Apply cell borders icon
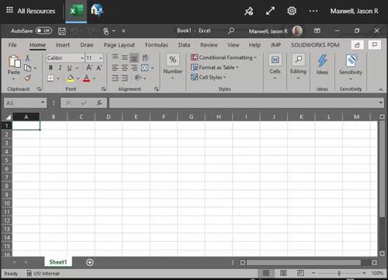This screenshot has height=280, width=388. [50, 78]
